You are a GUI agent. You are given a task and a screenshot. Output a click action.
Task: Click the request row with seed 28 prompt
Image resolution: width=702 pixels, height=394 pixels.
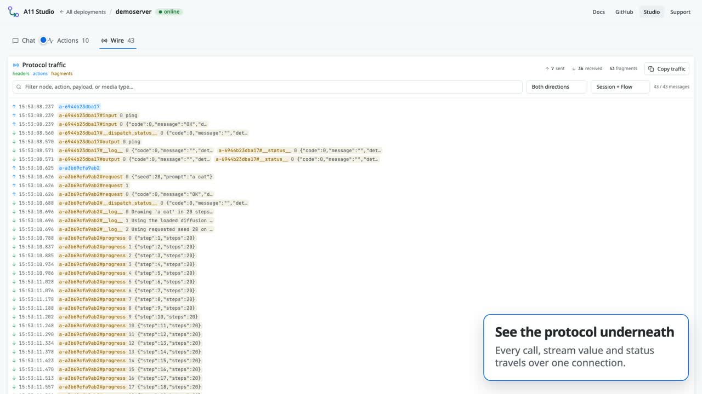[x=135, y=177]
